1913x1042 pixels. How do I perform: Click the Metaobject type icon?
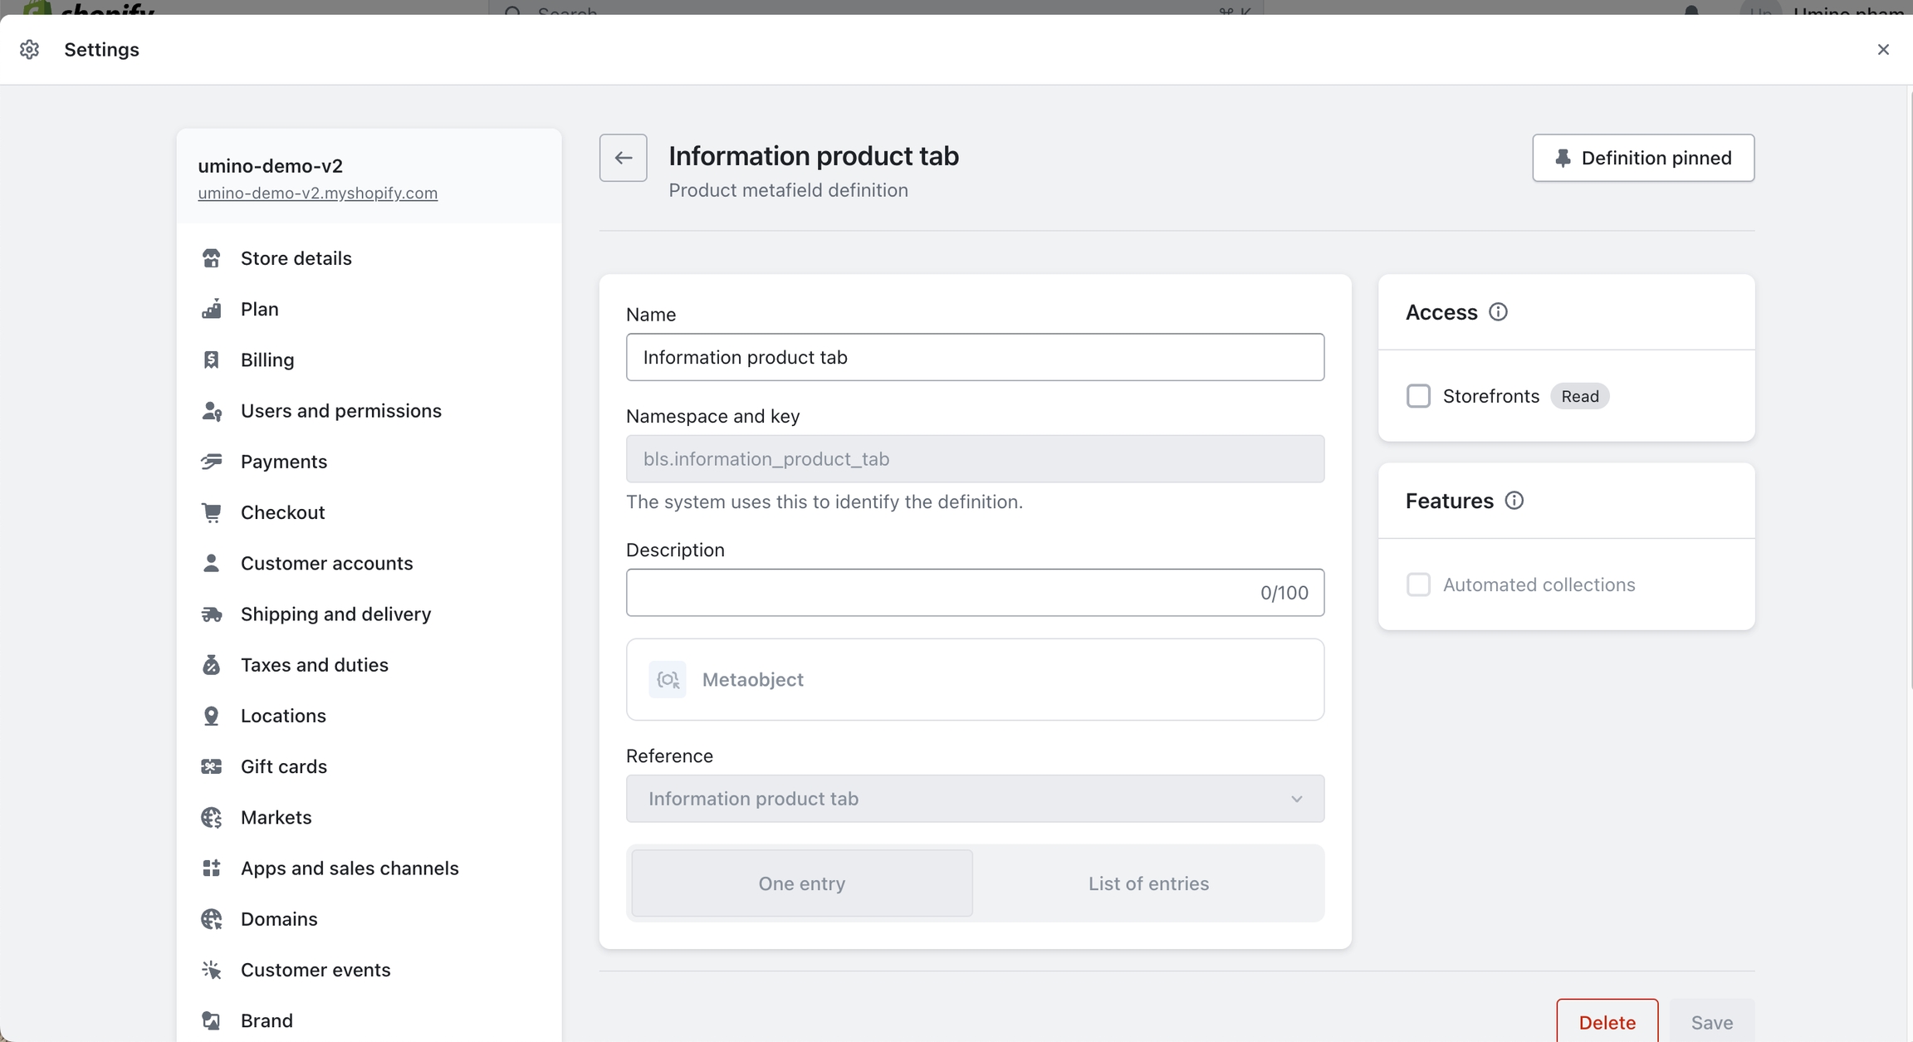(668, 680)
